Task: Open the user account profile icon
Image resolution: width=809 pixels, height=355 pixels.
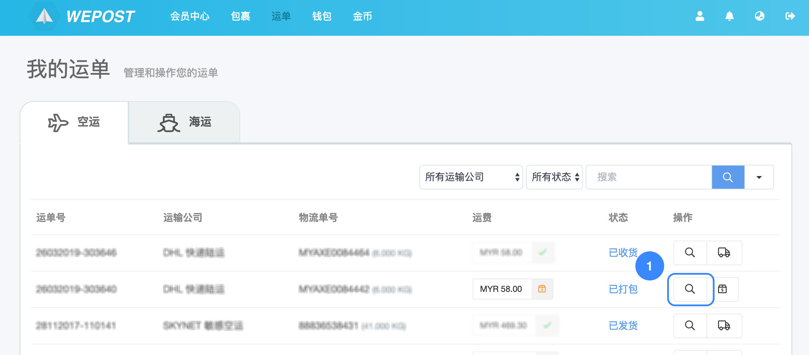Action: (700, 16)
